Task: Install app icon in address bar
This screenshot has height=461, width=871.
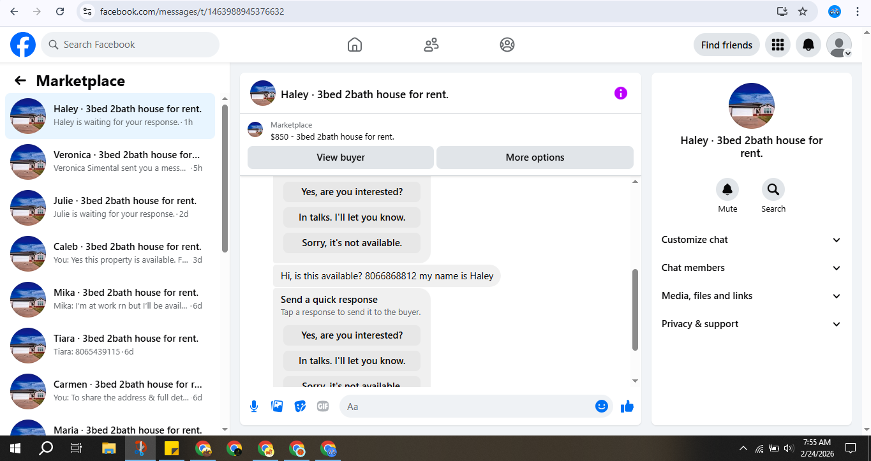Action: tap(782, 11)
